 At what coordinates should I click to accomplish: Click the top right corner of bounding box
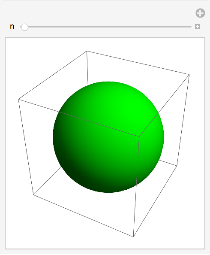point(189,75)
